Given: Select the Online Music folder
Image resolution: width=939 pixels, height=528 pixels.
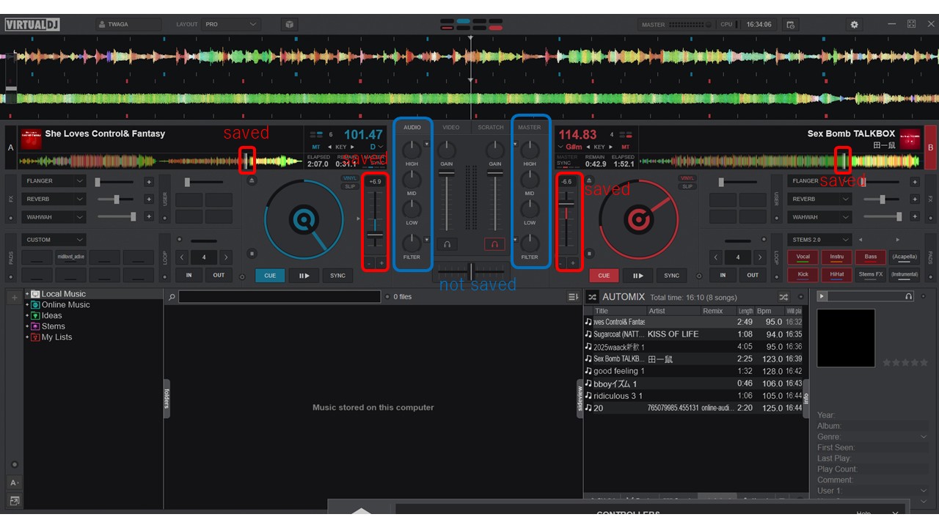Looking at the screenshot, I should click(x=65, y=305).
